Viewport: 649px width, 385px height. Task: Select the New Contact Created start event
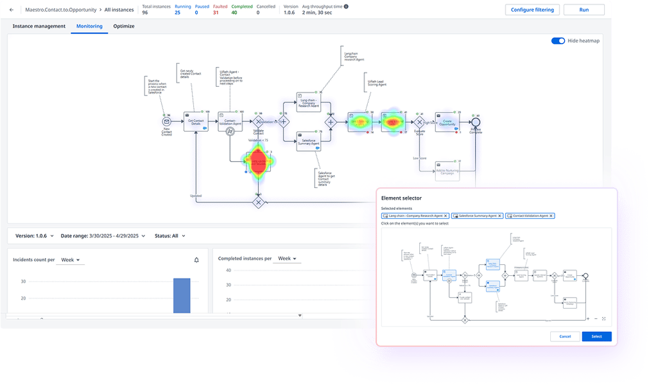pyautogui.click(x=166, y=121)
